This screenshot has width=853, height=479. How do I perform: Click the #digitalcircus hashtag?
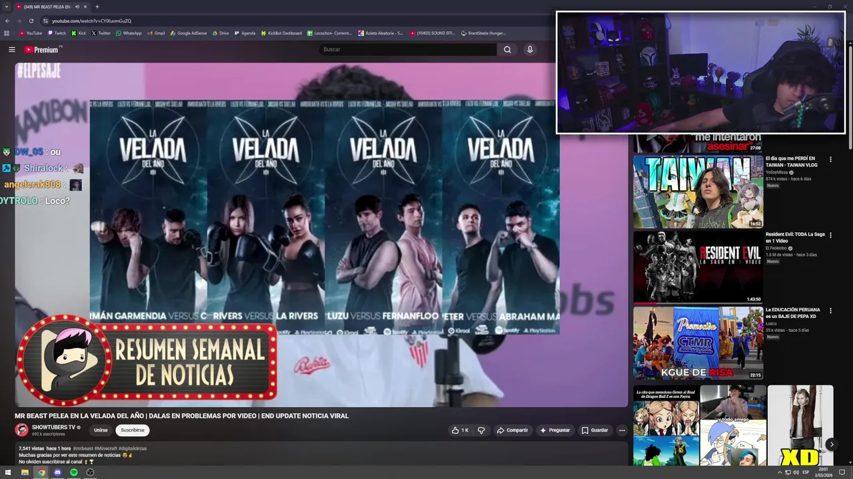click(x=133, y=448)
